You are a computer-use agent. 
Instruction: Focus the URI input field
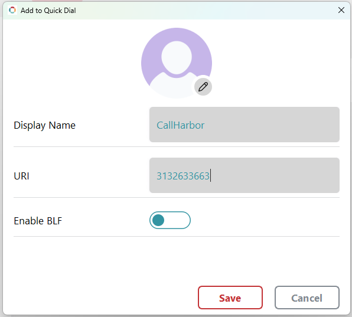click(x=245, y=175)
